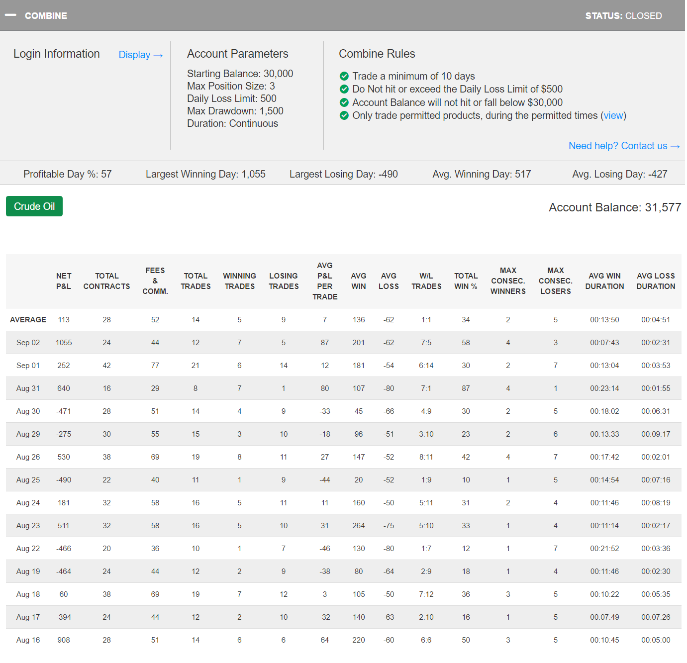
Task: Open the permitted products view link
Action: [x=613, y=115]
